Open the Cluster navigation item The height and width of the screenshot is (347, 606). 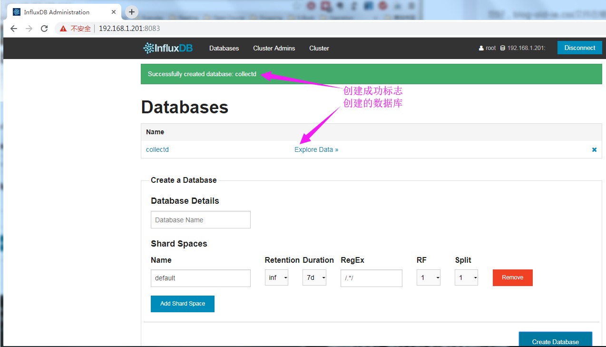tap(319, 48)
